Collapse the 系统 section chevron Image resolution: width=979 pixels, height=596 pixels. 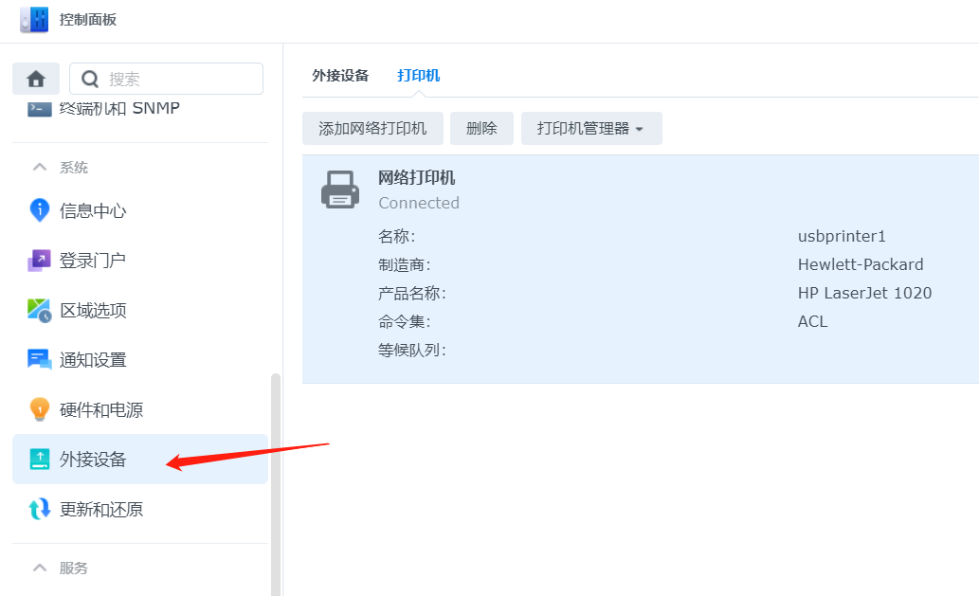[x=40, y=168]
